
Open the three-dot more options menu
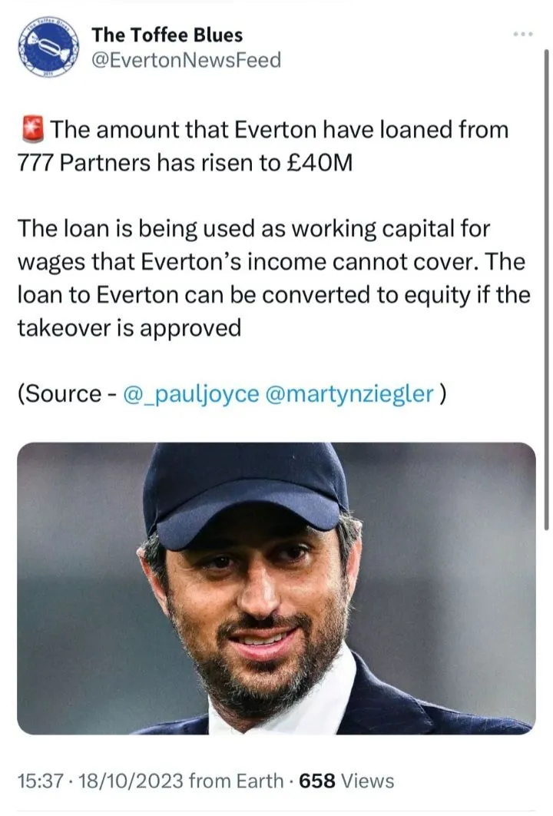[x=522, y=35]
